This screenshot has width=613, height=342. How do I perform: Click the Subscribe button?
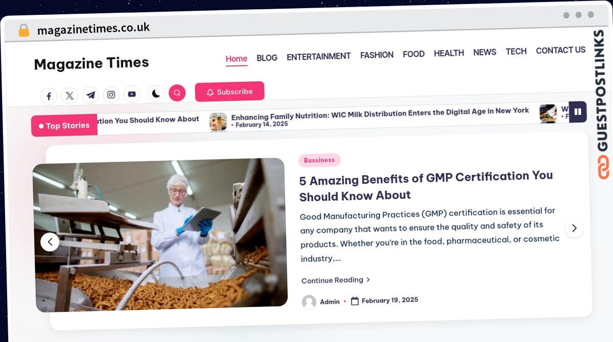pyautogui.click(x=230, y=92)
